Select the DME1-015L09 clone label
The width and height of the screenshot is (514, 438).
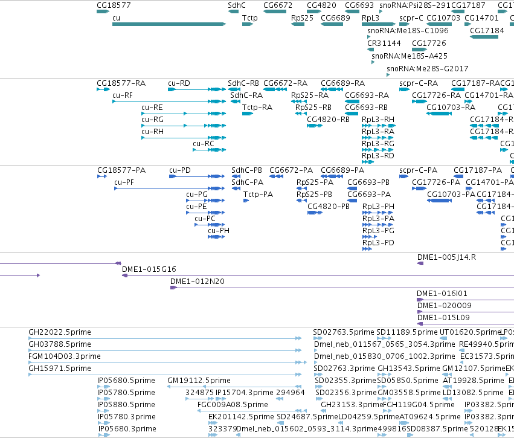(x=443, y=318)
